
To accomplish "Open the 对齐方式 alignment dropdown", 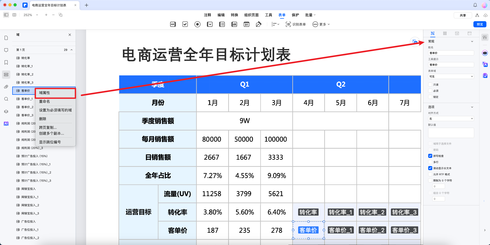I will point(451,118).
